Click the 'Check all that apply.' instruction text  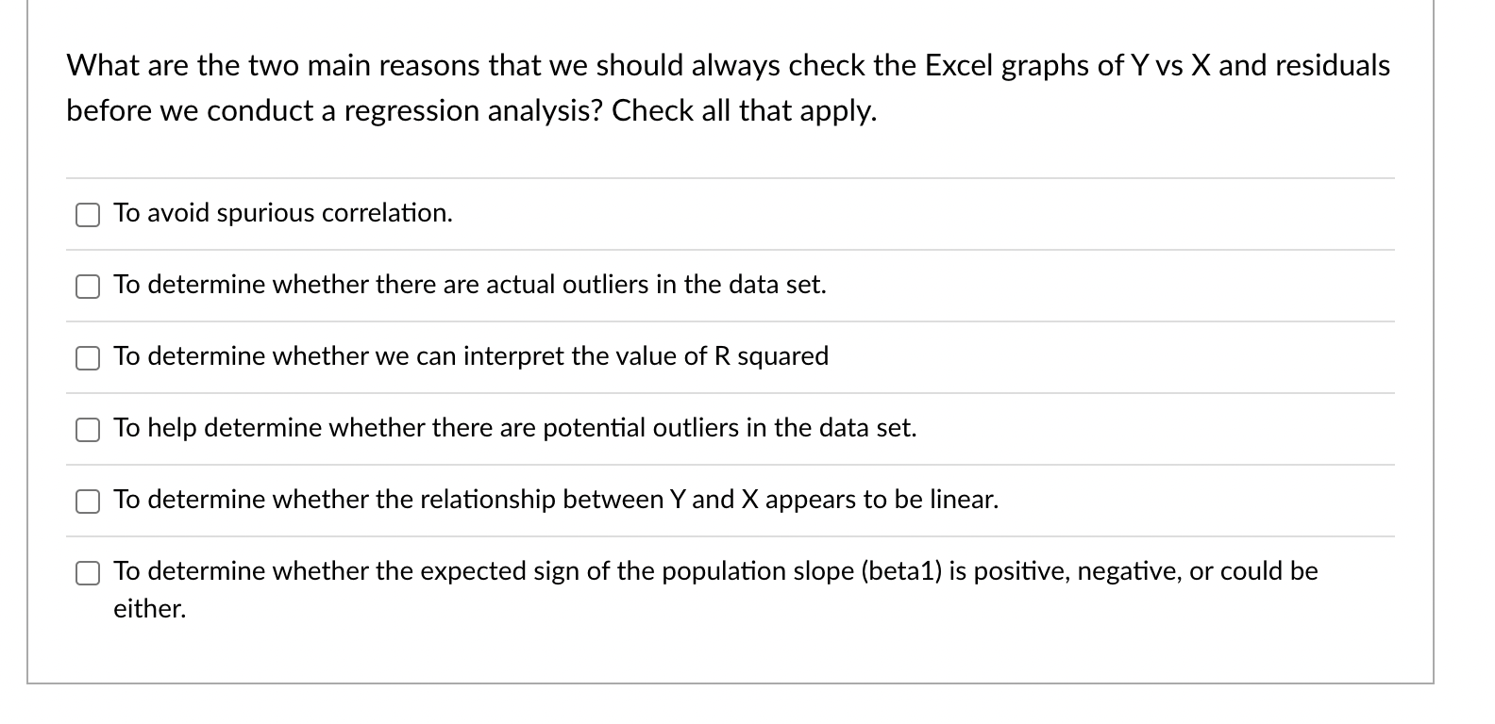coord(745,111)
